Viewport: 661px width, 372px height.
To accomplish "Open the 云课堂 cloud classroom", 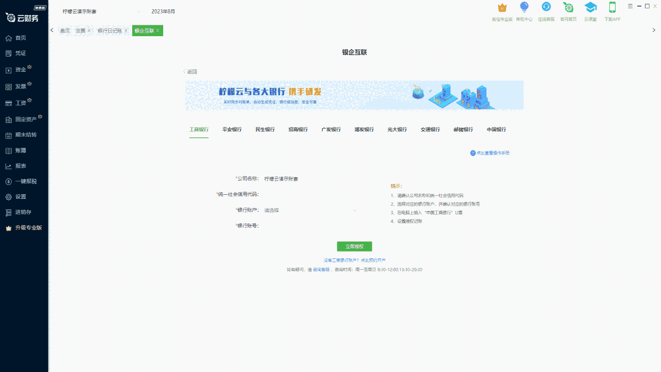I will pyautogui.click(x=590, y=11).
